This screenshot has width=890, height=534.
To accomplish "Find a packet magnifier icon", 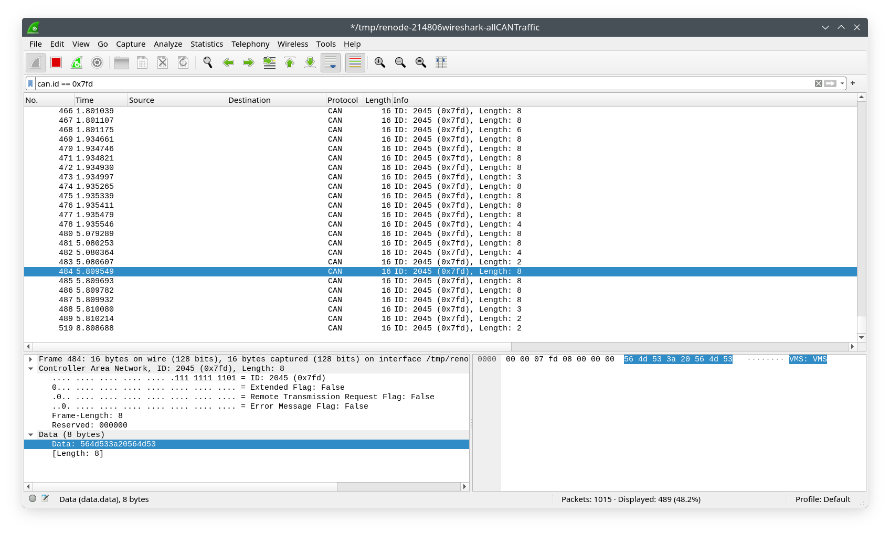I will pyautogui.click(x=208, y=63).
